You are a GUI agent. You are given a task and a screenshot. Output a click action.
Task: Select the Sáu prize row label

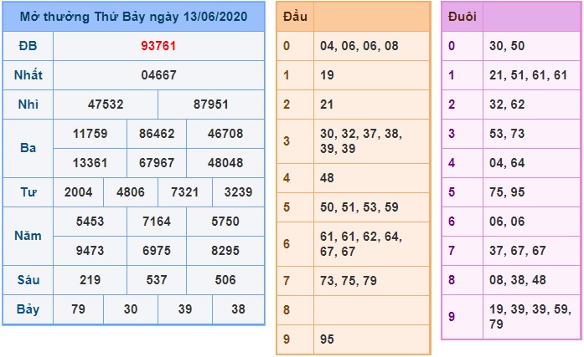point(28,280)
